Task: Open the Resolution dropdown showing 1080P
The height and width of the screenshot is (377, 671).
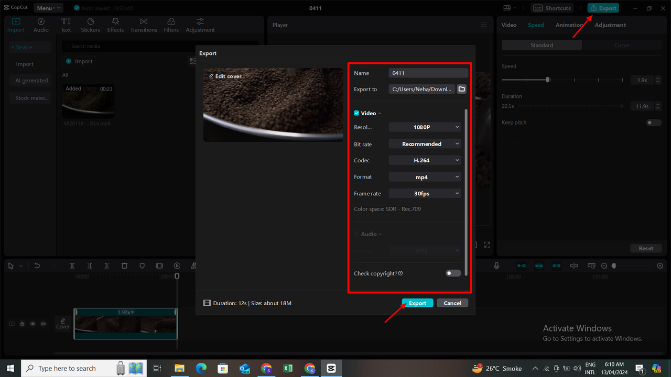Action: click(x=425, y=127)
